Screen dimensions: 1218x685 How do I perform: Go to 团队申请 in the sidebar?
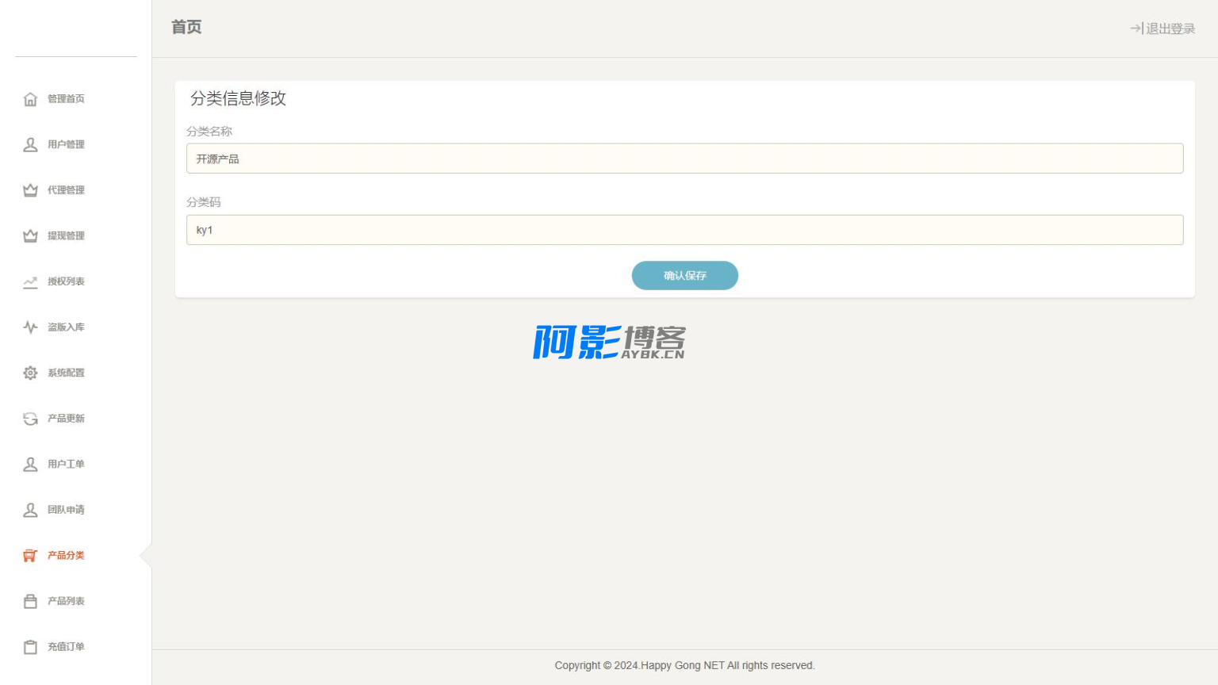pyautogui.click(x=65, y=510)
